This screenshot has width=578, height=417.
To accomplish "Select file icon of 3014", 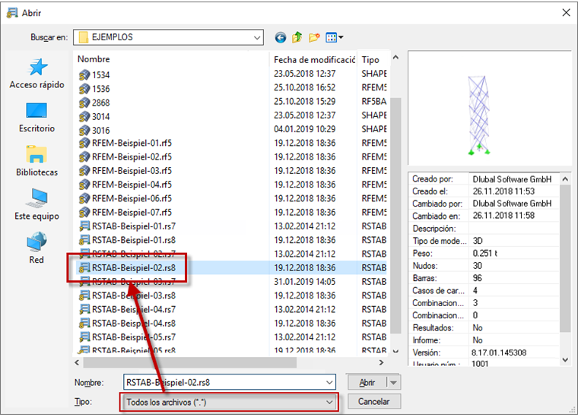I will tap(84, 117).
